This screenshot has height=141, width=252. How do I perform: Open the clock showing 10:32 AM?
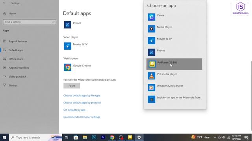[236, 137]
